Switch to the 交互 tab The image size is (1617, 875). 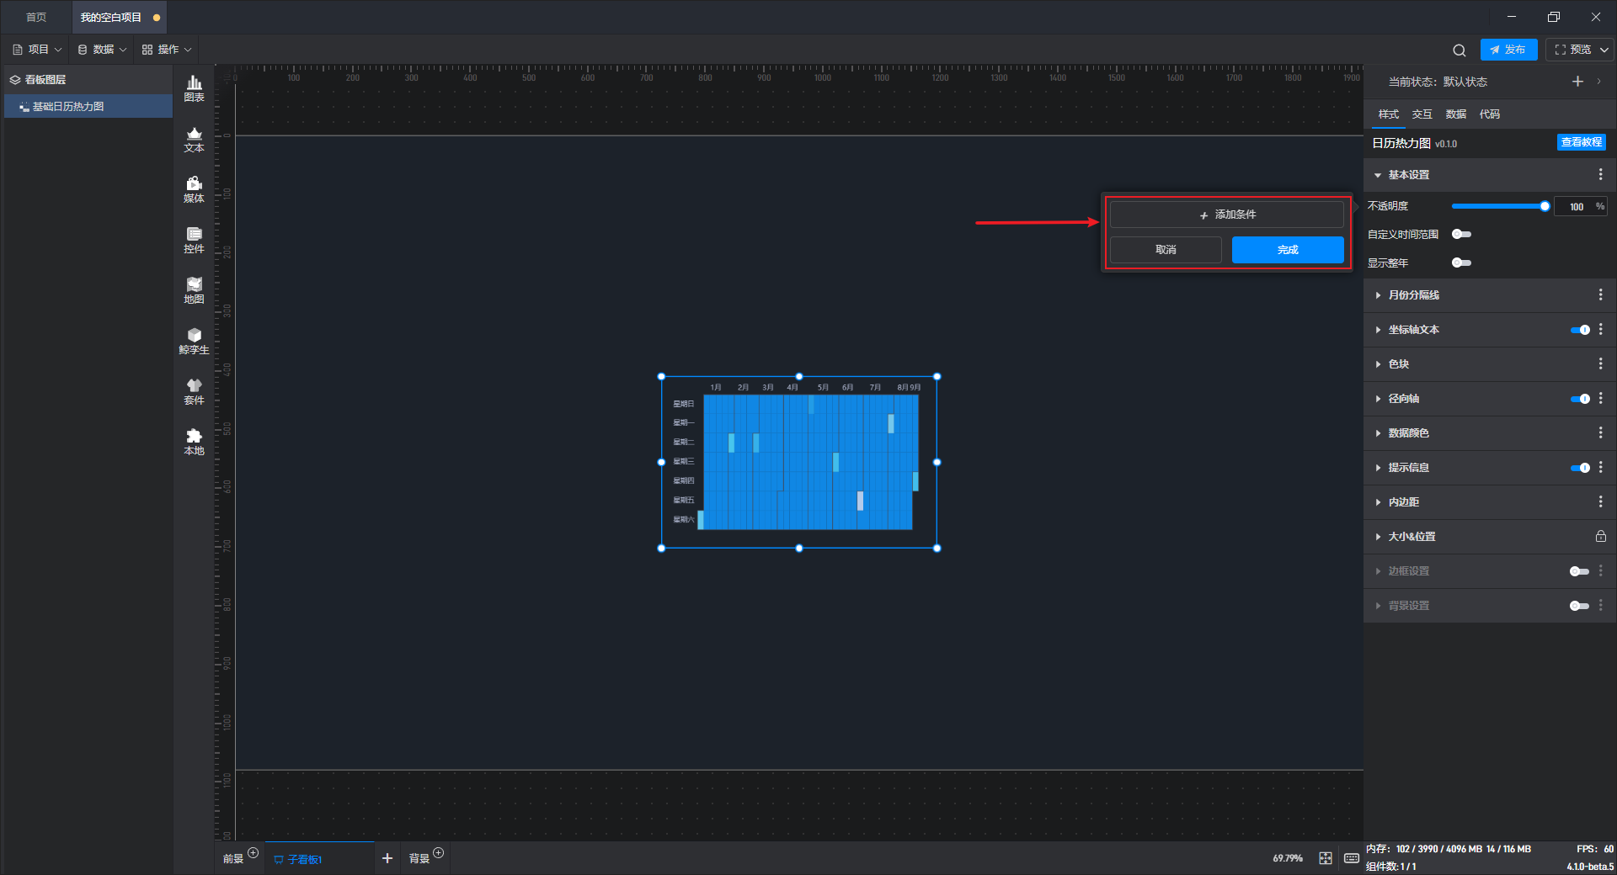click(x=1422, y=114)
